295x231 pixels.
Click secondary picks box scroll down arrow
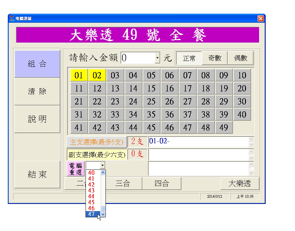coord(251,158)
